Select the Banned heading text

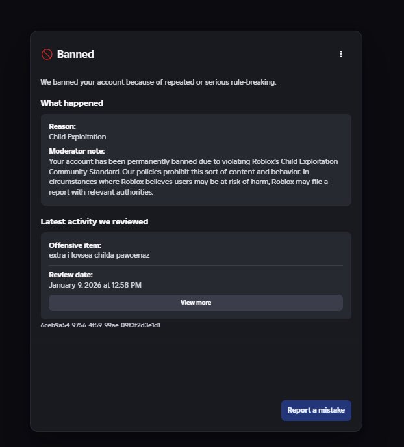(x=75, y=54)
